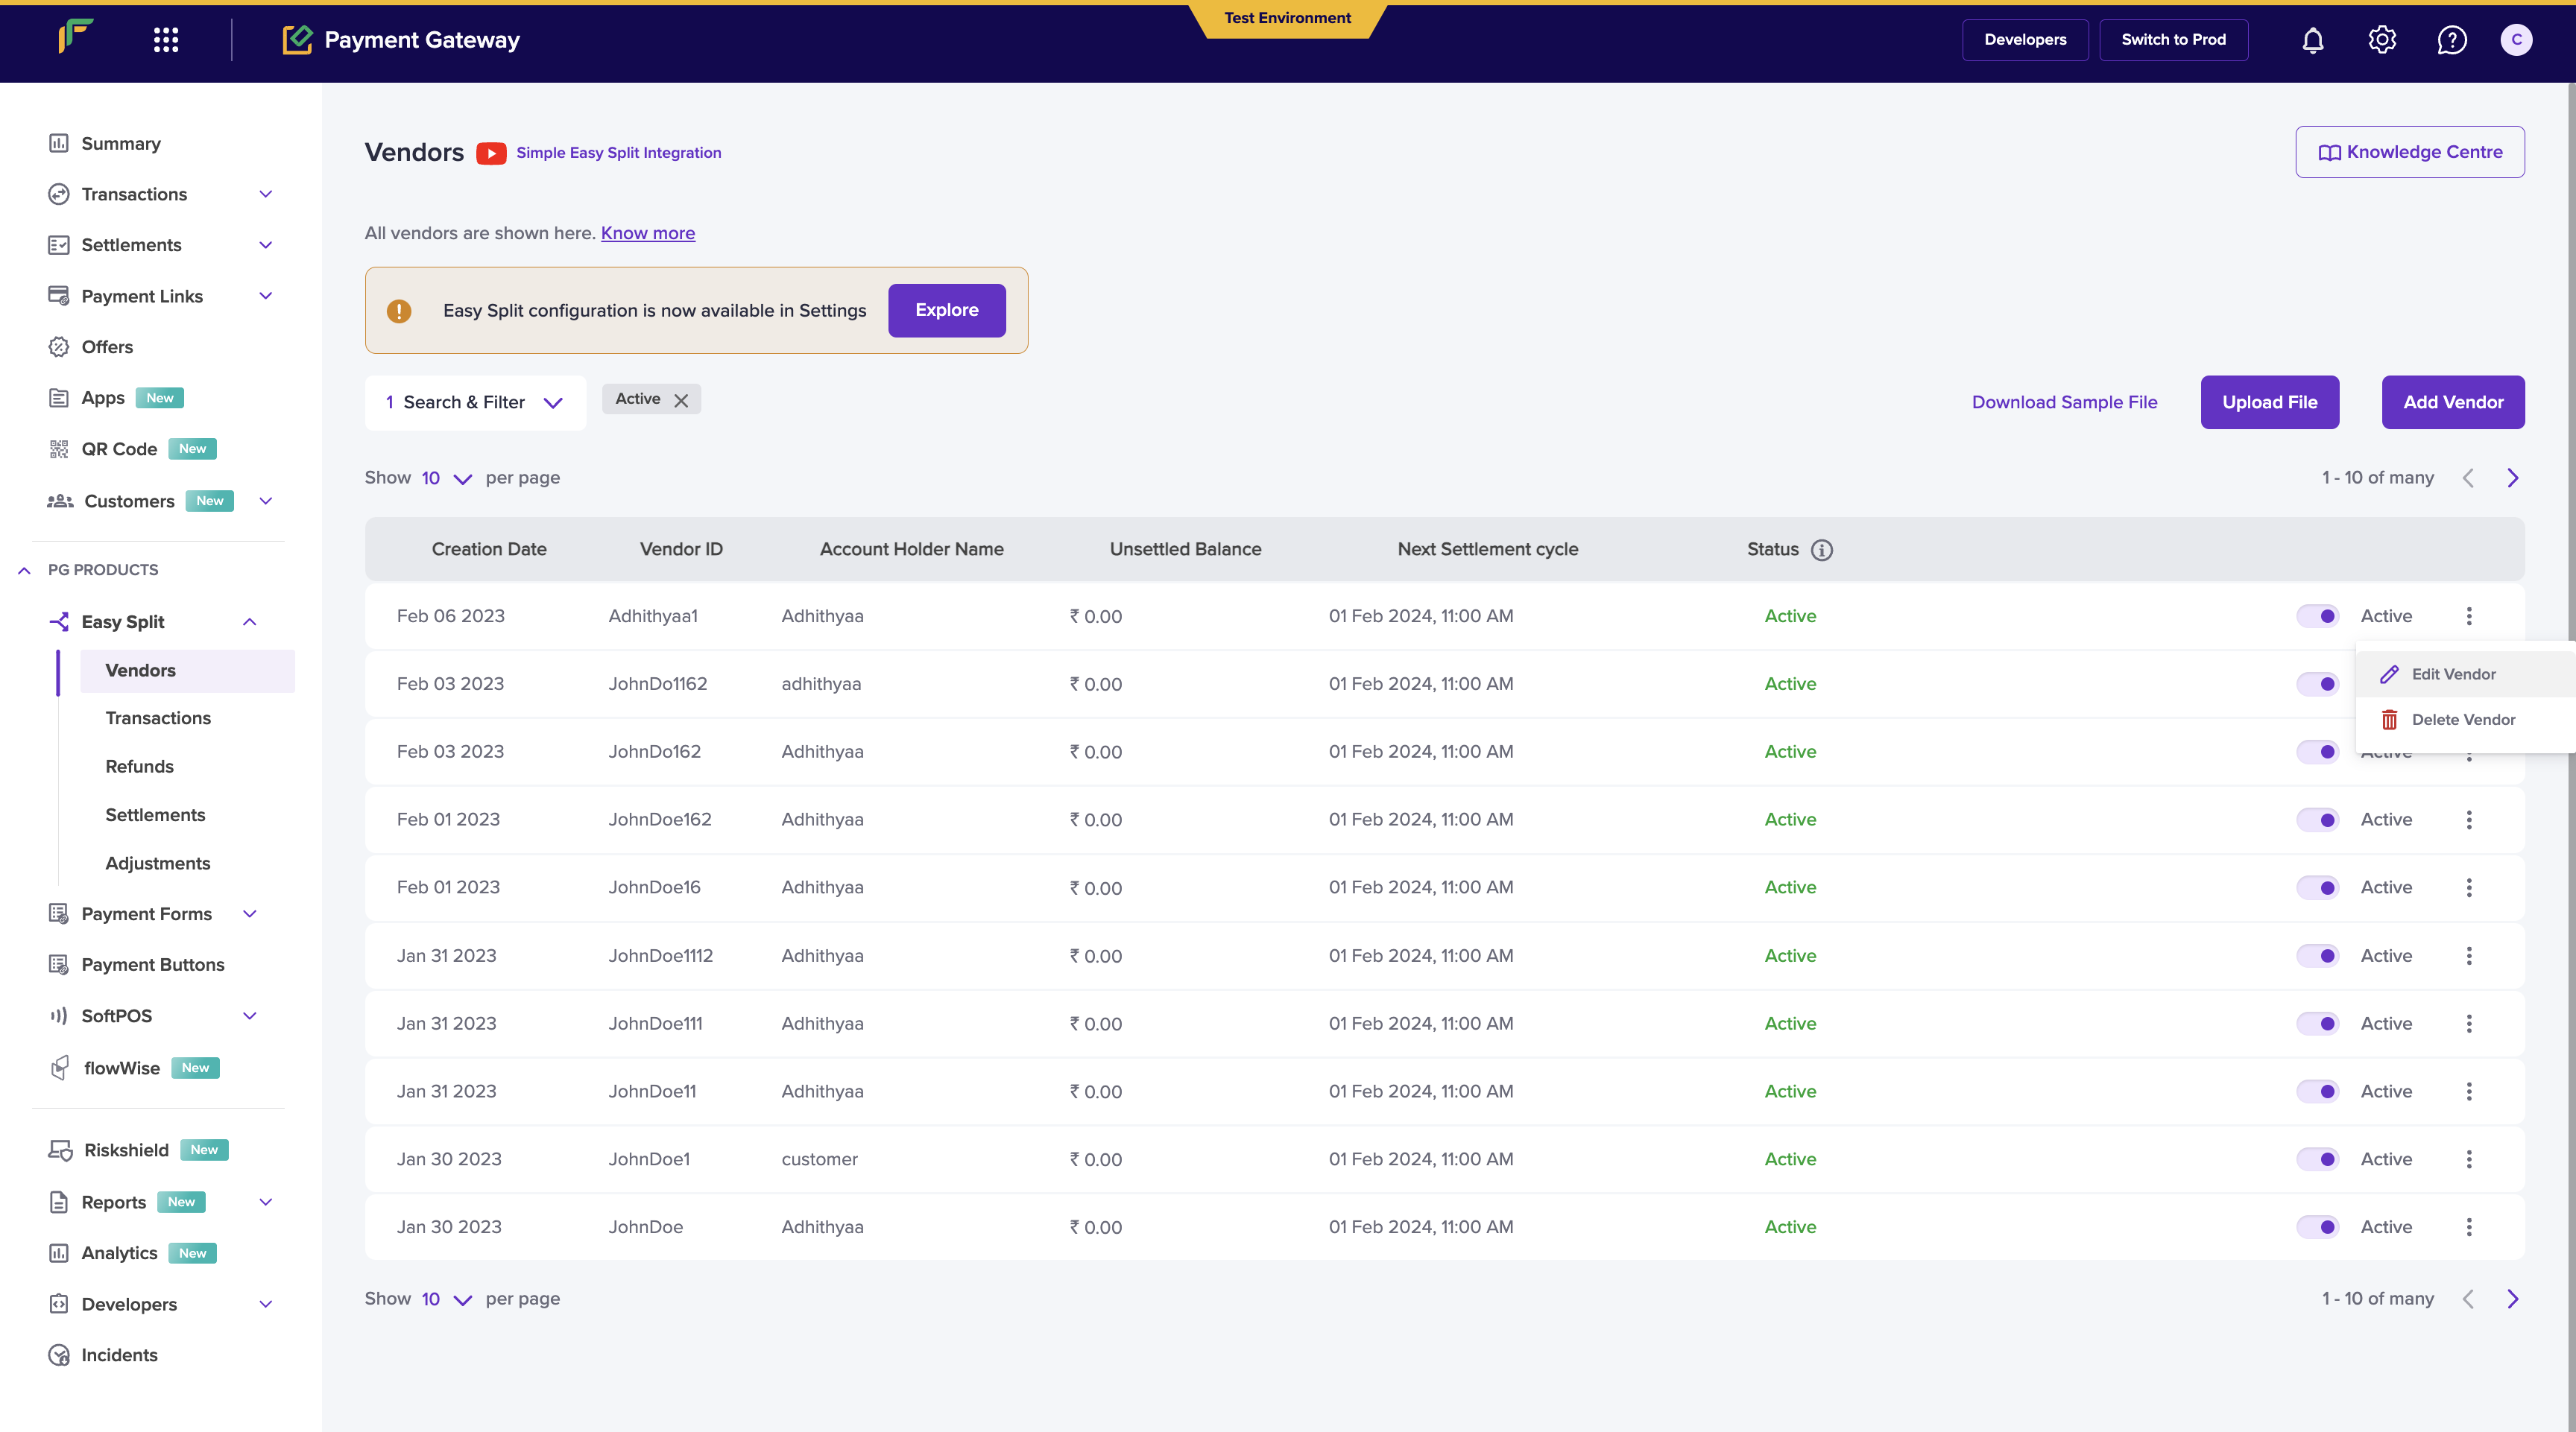Open the settings gear icon
Screen dimensions: 2576x1432
pos(2382,40)
